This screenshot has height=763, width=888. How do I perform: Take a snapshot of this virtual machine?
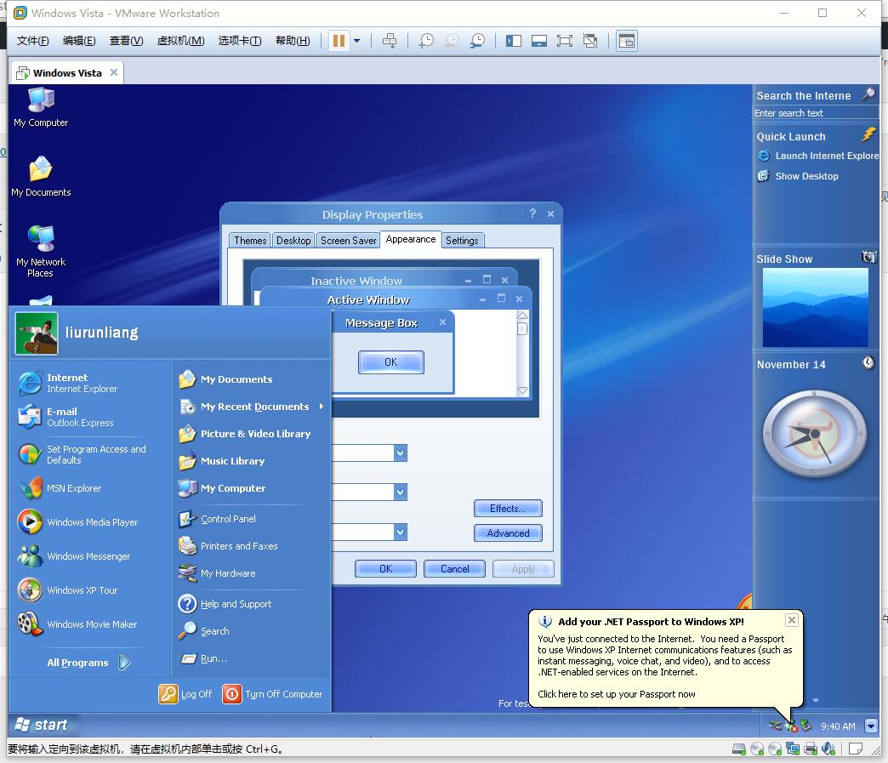(426, 41)
